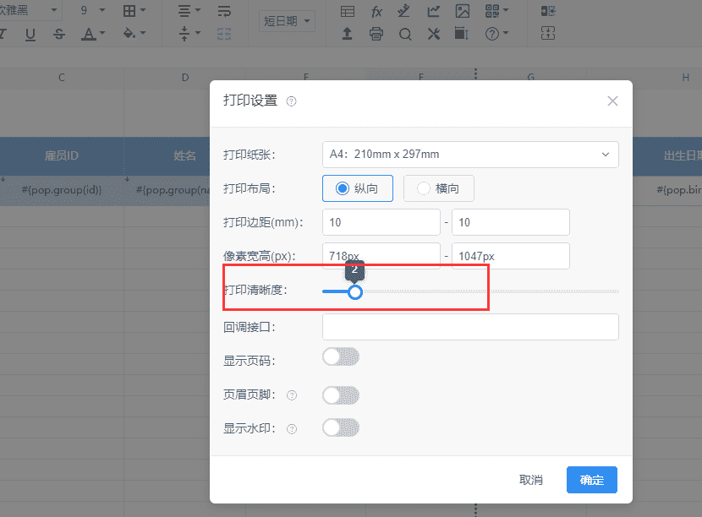Click the first 打印边距 margin input

(381, 222)
